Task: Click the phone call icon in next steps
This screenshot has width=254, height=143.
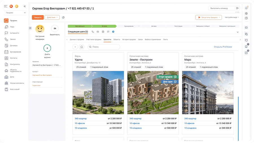Action: 93,32
